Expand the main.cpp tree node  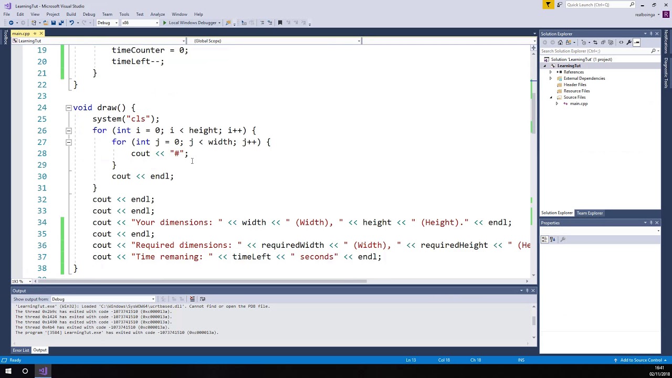(557, 103)
